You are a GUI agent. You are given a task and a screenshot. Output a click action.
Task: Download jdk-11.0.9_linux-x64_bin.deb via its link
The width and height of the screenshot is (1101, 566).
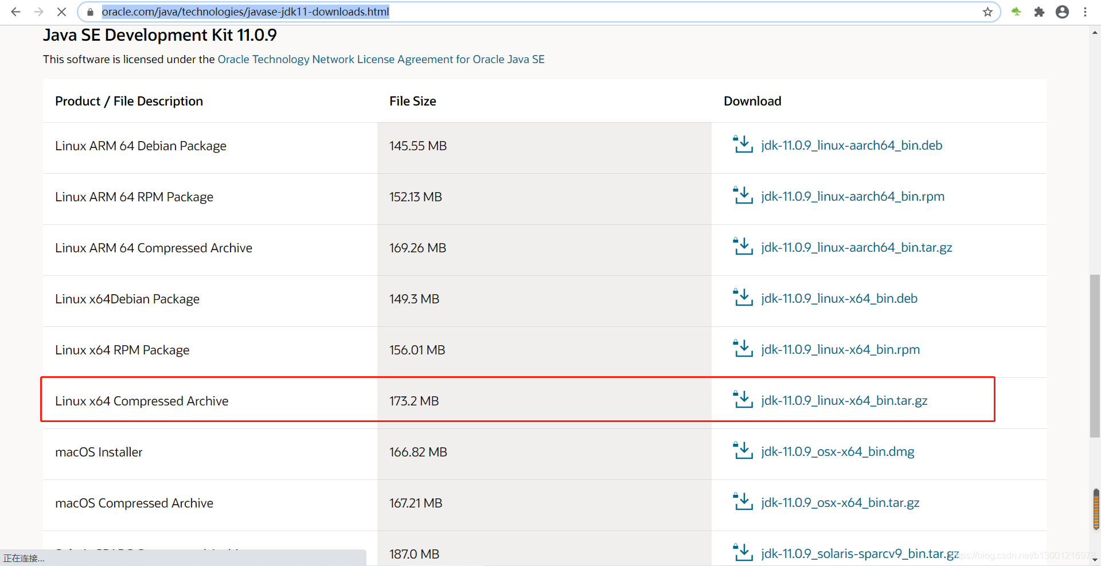(839, 298)
